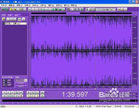The height and width of the screenshot is (108, 139).
Task: Click the 1:39.597 time display
Action: 75,94
